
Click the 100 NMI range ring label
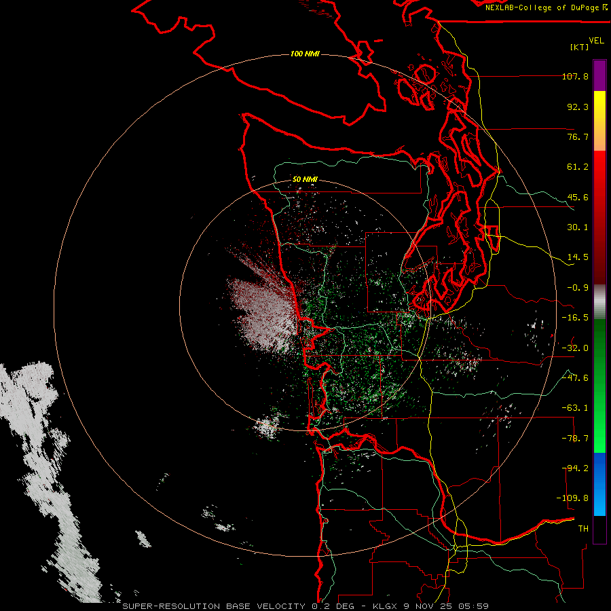point(305,54)
